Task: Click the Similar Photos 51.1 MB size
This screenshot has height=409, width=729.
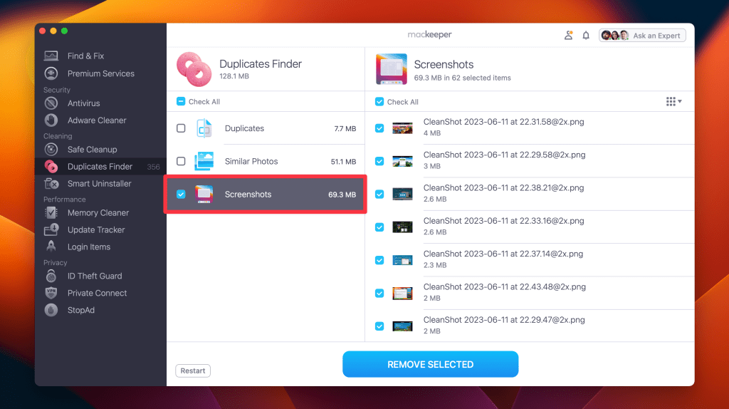Action: (343, 162)
